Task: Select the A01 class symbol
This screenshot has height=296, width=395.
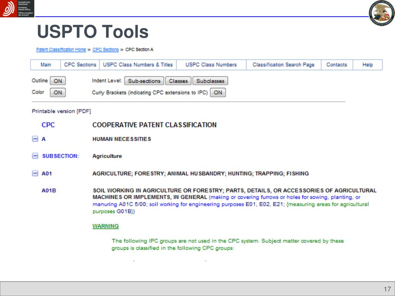Action: click(x=47, y=173)
